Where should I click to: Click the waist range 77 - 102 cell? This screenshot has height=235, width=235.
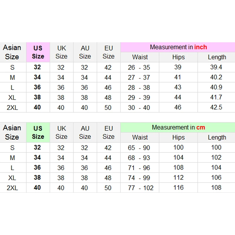click(140, 188)
